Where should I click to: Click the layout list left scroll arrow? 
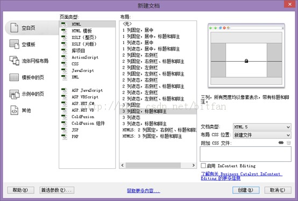pos(123,166)
